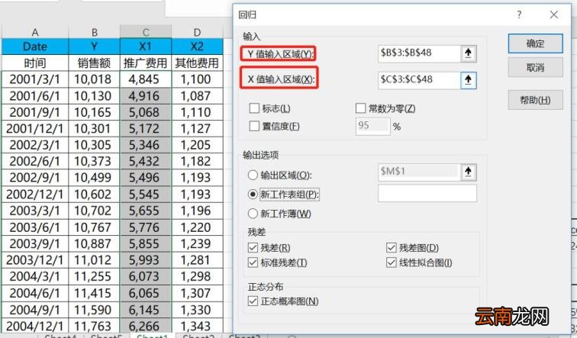Click cell with value 4,916
This screenshot has width=577, height=338.
coord(146,95)
